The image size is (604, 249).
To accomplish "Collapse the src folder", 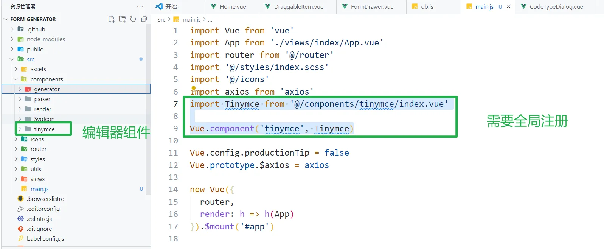I will [x=30, y=59].
